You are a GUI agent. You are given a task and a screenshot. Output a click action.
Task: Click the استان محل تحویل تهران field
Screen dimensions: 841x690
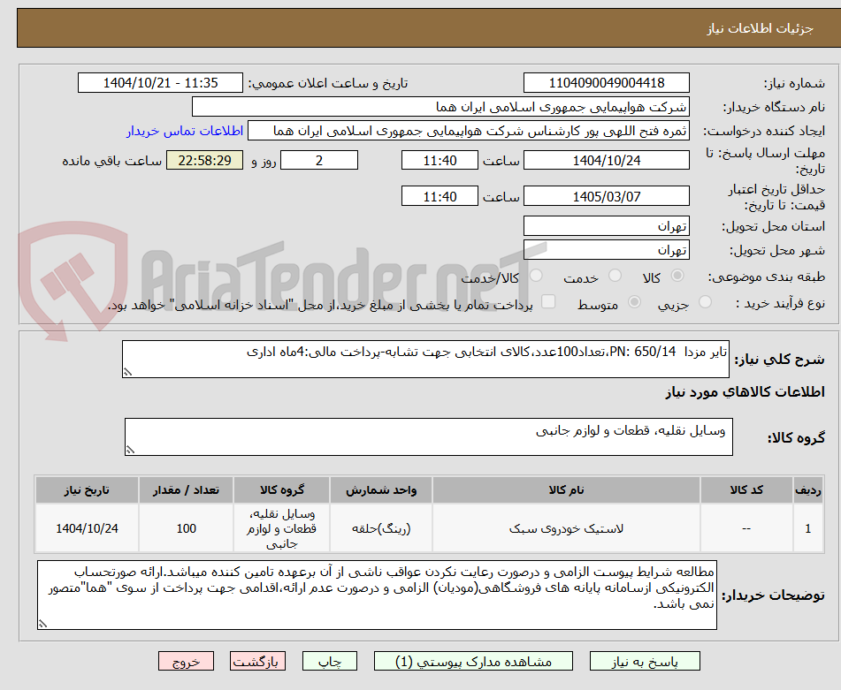coord(606,226)
